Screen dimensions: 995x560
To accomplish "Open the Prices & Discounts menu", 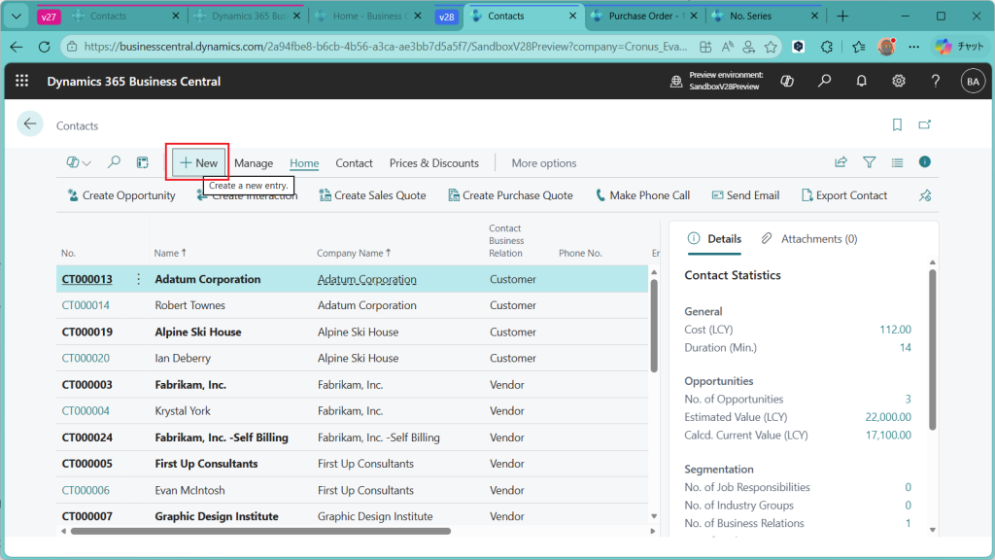I will [x=433, y=163].
